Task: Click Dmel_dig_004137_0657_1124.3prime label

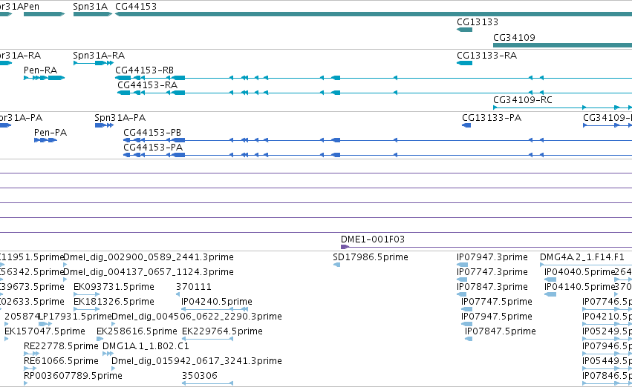Action: click(149, 272)
